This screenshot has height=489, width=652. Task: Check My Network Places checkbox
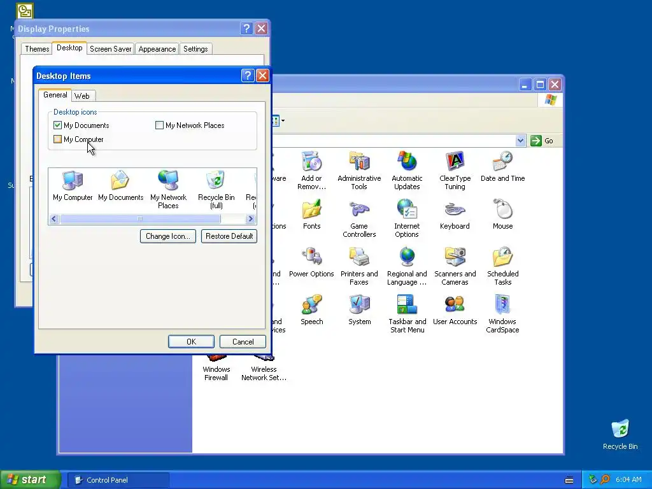tap(159, 125)
